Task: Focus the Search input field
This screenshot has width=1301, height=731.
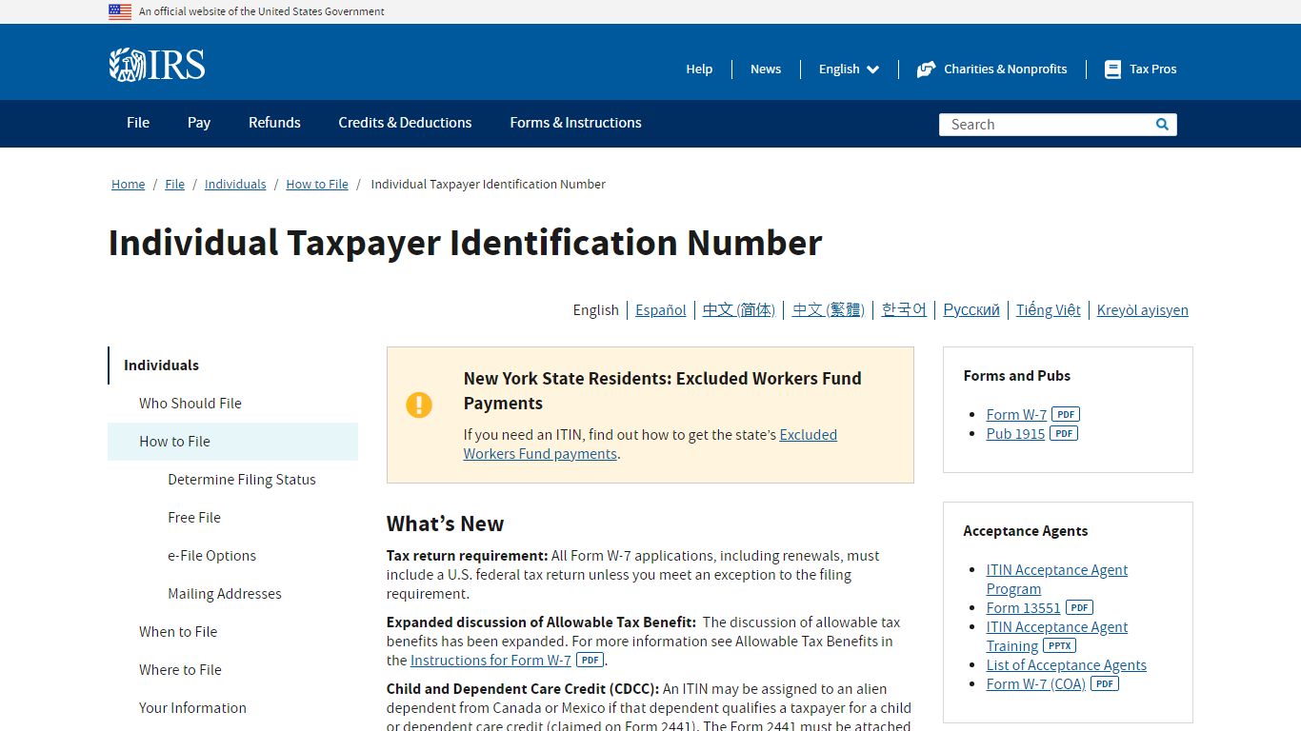Action: tap(1046, 125)
